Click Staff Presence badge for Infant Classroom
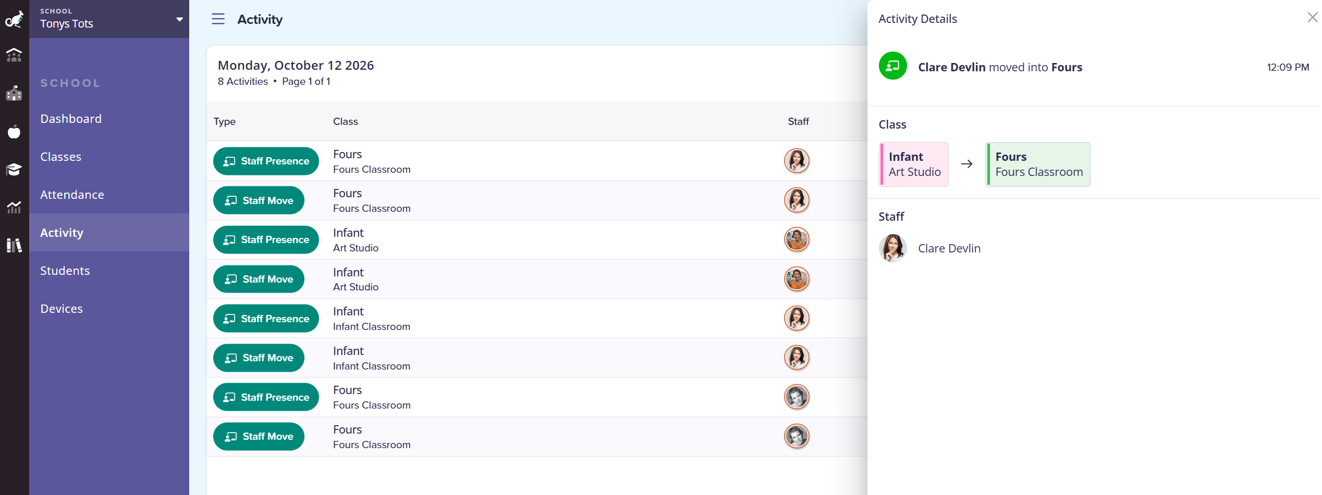This screenshot has width=1322, height=495. coord(266,319)
